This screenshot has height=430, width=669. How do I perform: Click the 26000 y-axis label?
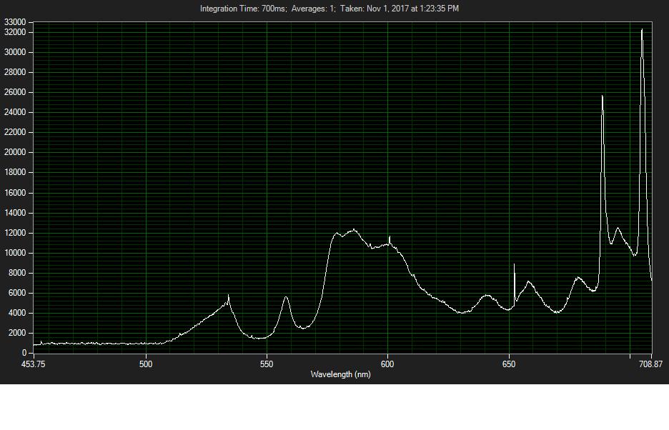[x=15, y=92]
